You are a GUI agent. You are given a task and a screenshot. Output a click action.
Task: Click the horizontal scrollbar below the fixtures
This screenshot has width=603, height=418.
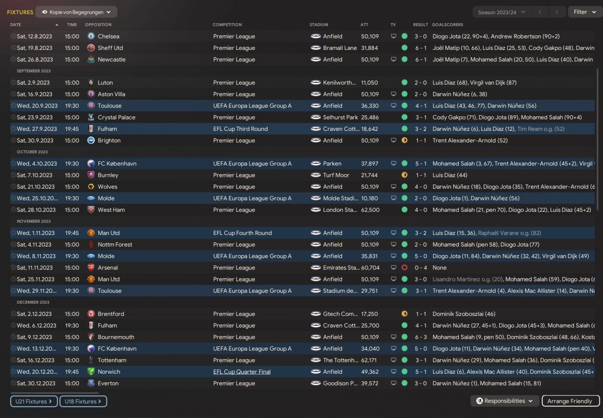click(54, 393)
